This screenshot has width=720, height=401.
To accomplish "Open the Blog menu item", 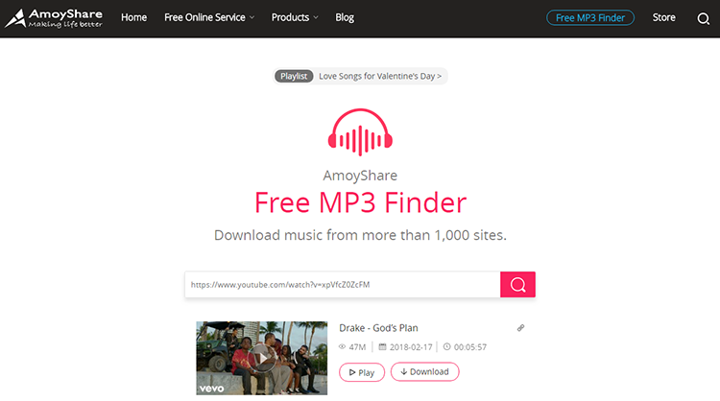I will pos(345,17).
